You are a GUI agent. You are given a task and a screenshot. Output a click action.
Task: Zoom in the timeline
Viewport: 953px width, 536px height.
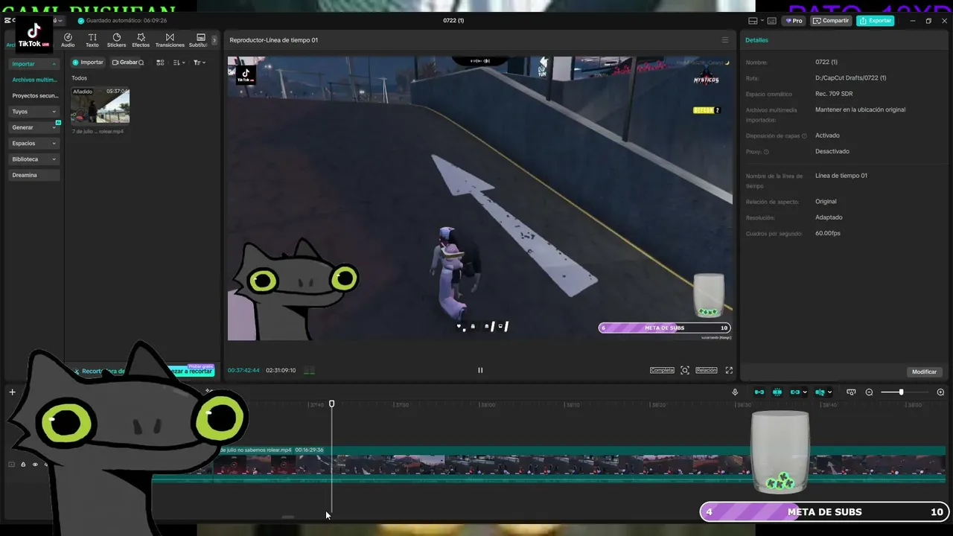click(x=940, y=392)
